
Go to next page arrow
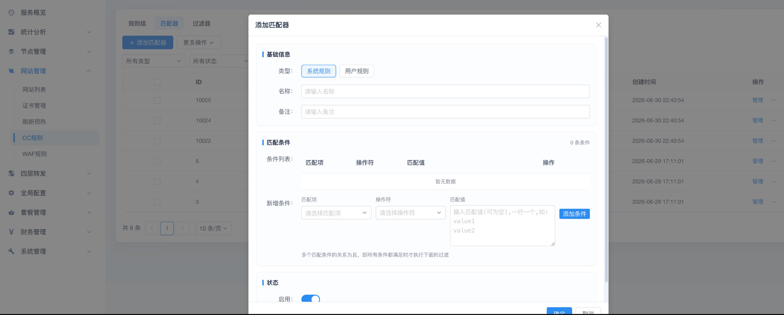coord(182,229)
